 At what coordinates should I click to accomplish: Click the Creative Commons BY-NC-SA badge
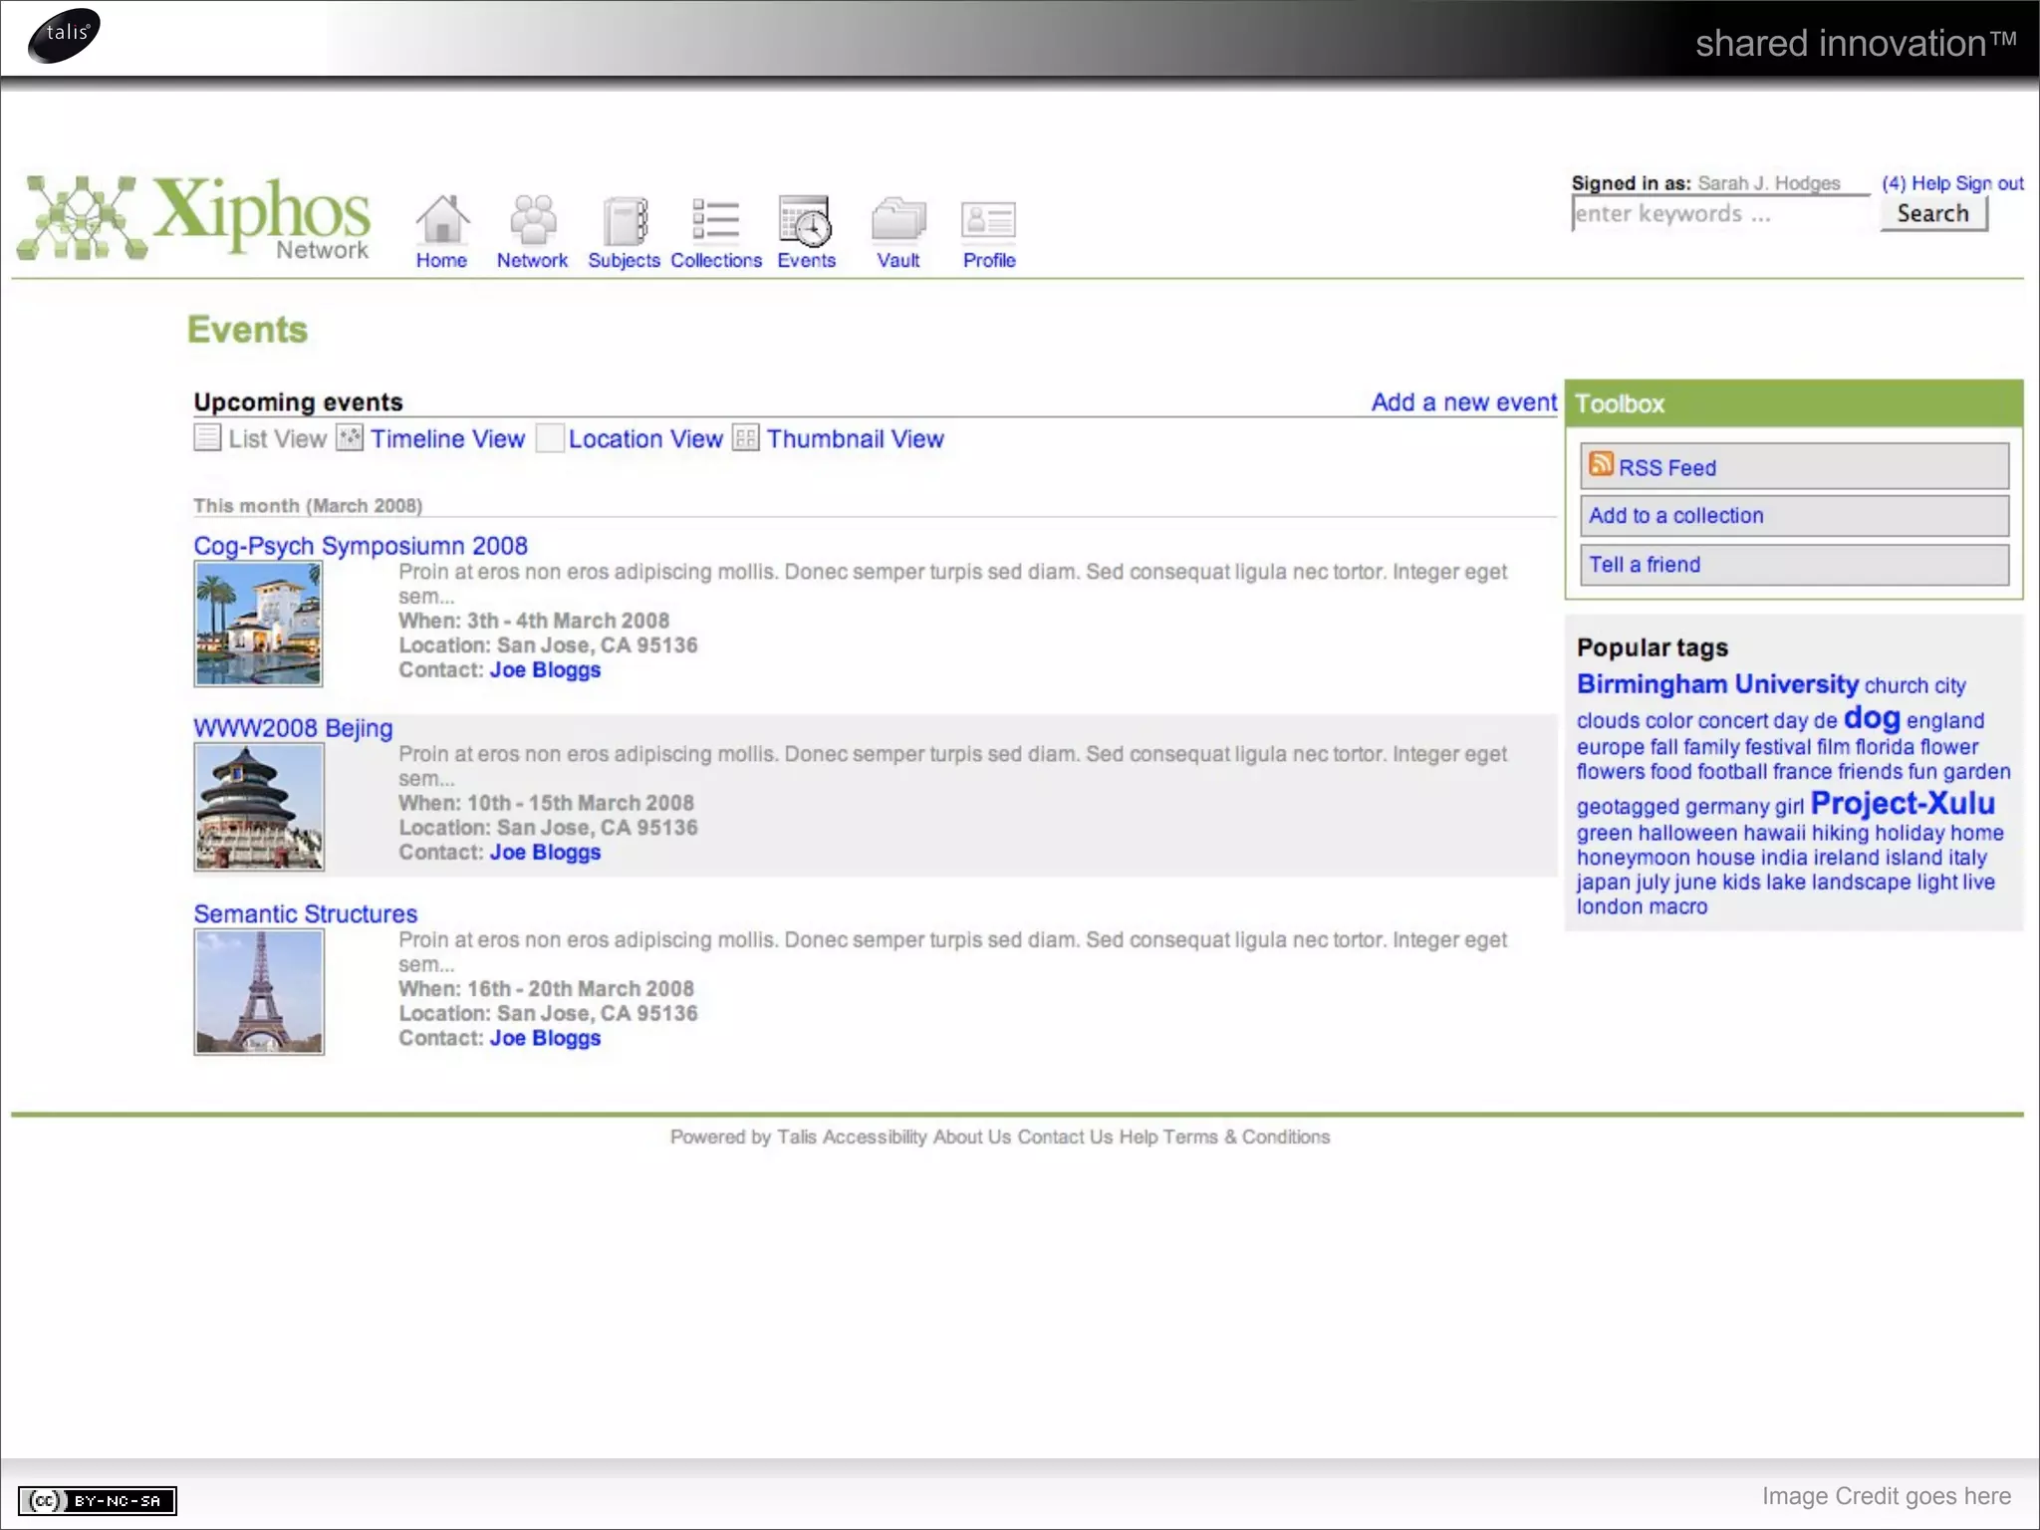98,1500
